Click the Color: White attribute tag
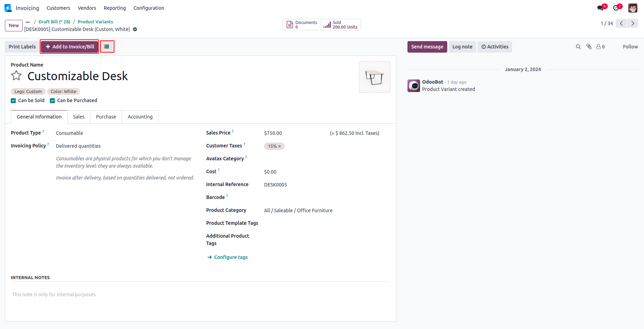The width and height of the screenshot is (644, 329). click(63, 91)
